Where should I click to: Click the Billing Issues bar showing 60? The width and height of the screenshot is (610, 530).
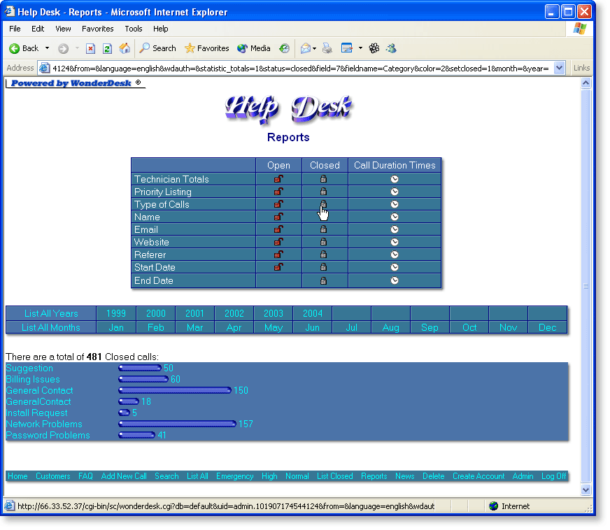click(x=143, y=379)
